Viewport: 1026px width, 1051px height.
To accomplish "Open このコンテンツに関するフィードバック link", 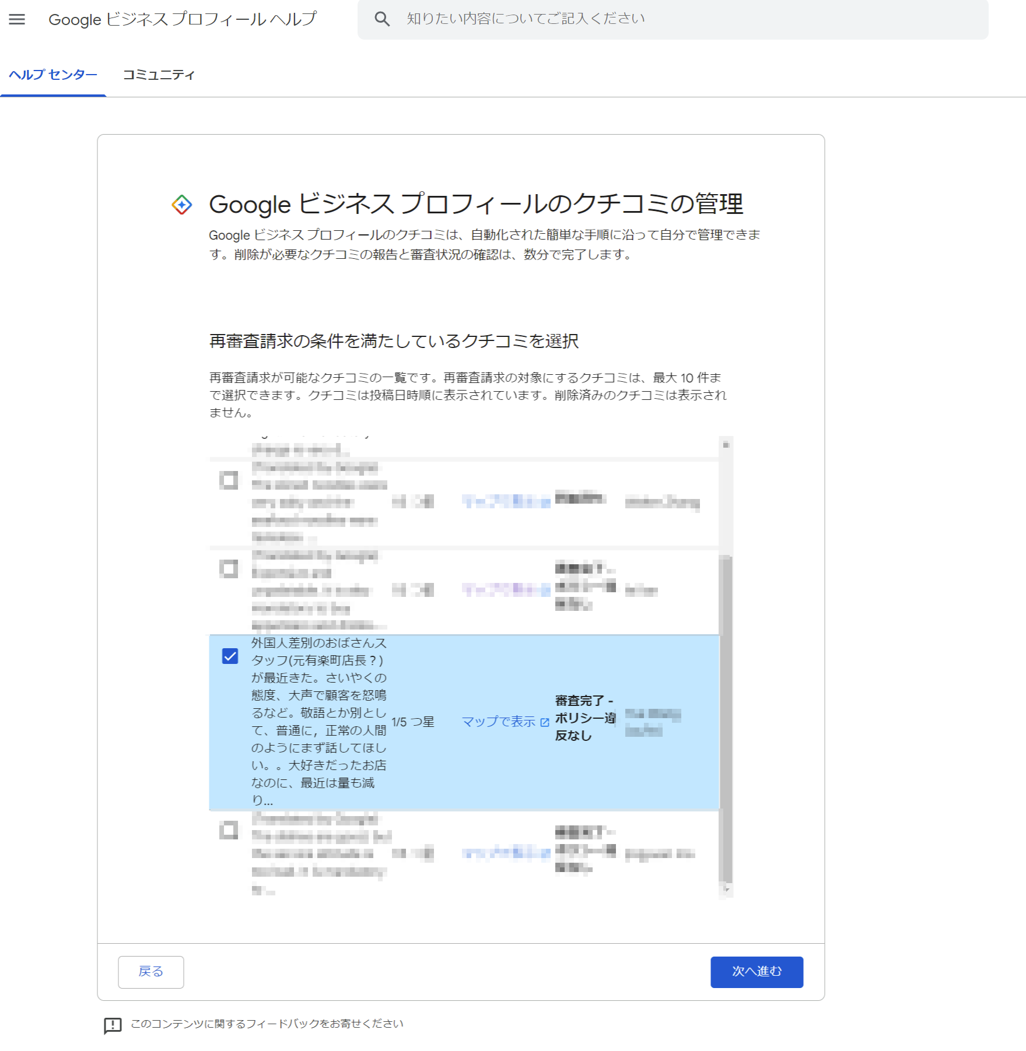I will point(267,1024).
